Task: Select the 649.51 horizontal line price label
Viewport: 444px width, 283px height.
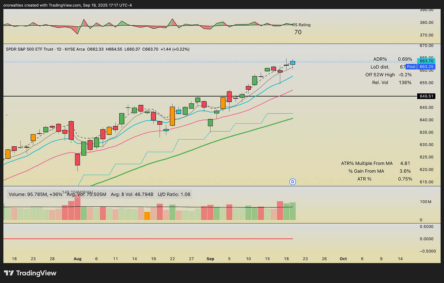Action: click(426, 96)
